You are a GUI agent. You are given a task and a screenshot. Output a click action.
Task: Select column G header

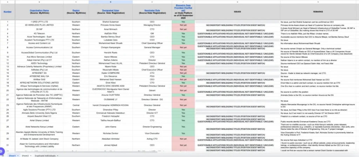[237, 2]
